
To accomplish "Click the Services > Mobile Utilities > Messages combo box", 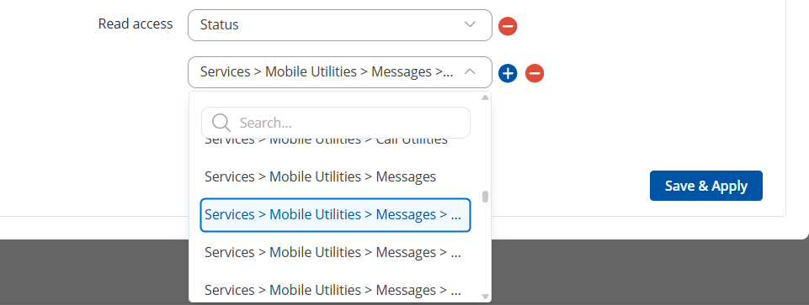I will tap(340, 72).
